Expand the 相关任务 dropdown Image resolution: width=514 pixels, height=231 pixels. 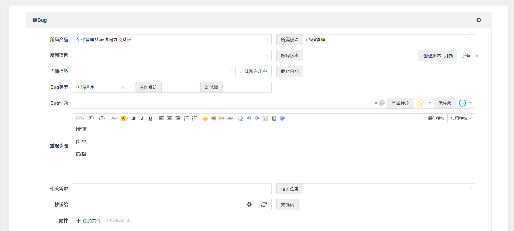389,189
